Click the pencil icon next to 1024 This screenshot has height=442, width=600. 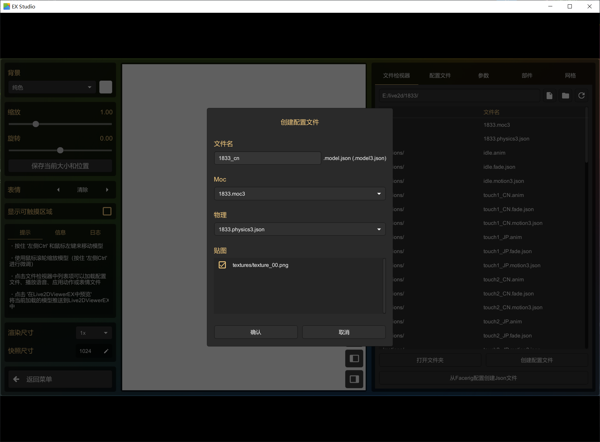[x=106, y=351]
